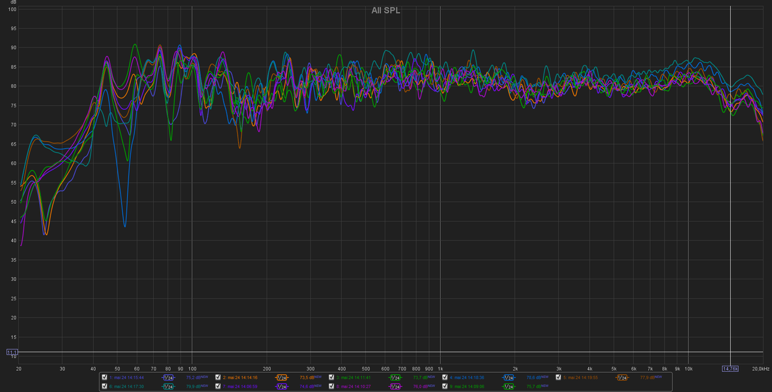Click the 100 label on frequency axis
This screenshot has height=392, width=772.
pos(192,368)
